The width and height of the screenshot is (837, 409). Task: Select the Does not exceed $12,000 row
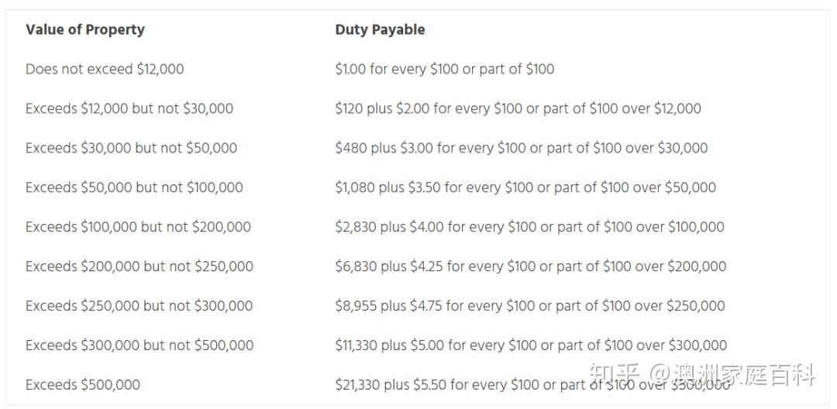418,69
